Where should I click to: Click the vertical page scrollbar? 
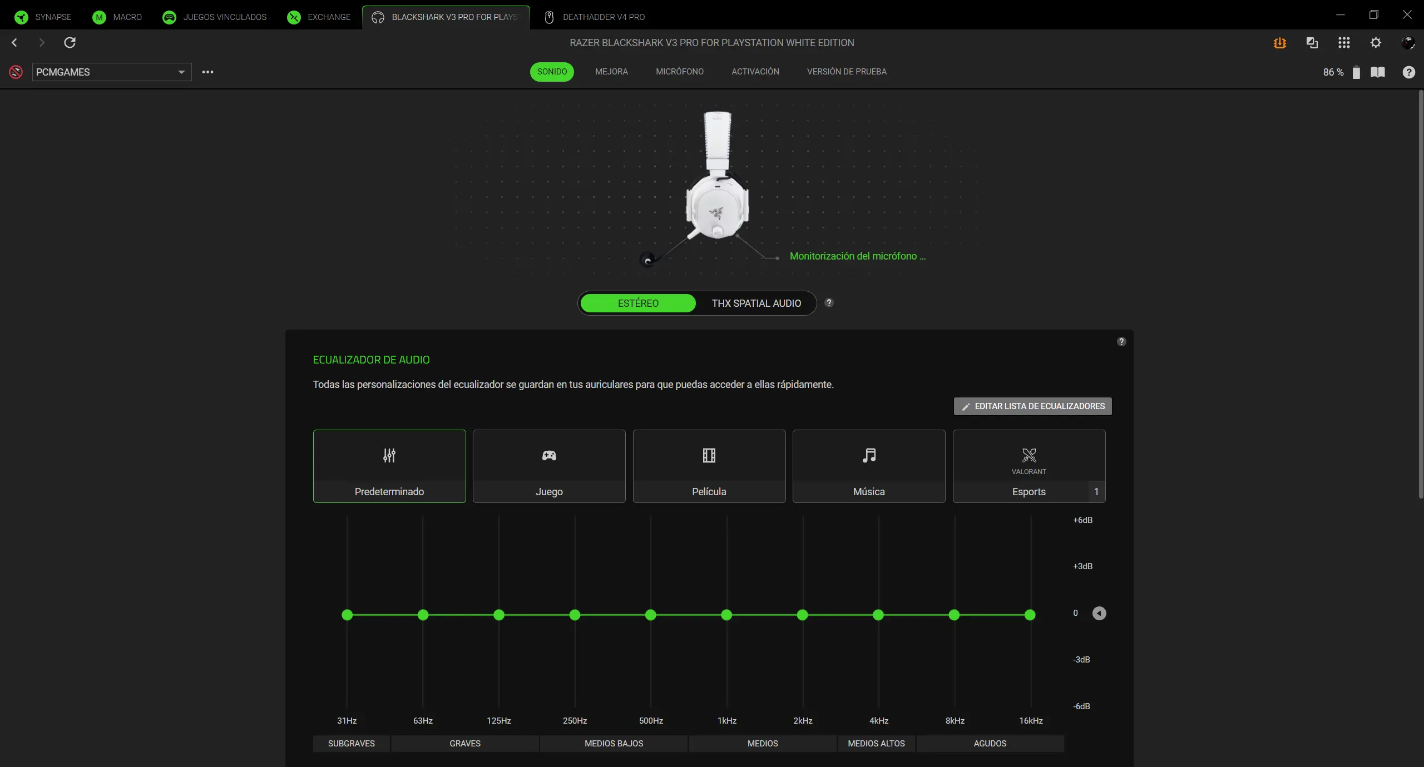click(1421, 295)
